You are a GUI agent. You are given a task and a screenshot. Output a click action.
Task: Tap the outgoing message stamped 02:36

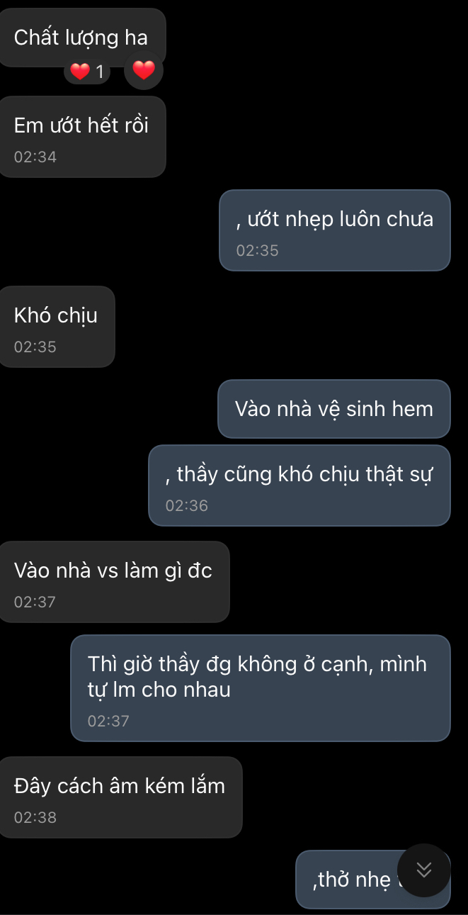click(299, 485)
